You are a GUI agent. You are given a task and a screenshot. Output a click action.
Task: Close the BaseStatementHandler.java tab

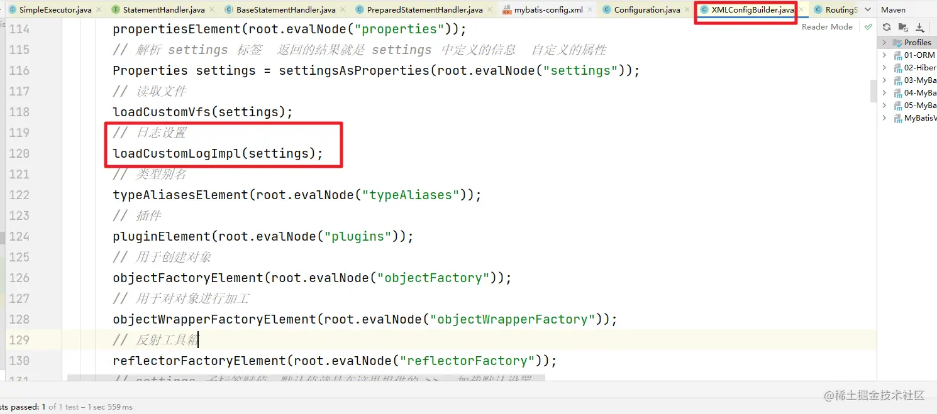point(341,10)
